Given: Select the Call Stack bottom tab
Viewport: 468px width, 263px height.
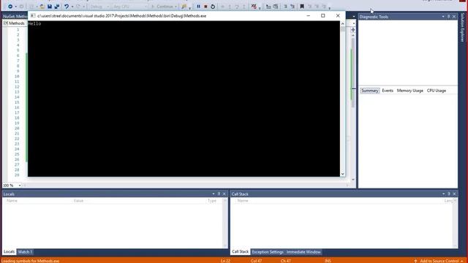Looking at the screenshot, I should click(x=241, y=252).
